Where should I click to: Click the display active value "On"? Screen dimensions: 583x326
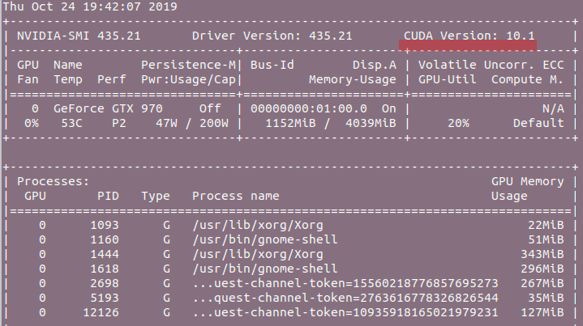click(389, 108)
